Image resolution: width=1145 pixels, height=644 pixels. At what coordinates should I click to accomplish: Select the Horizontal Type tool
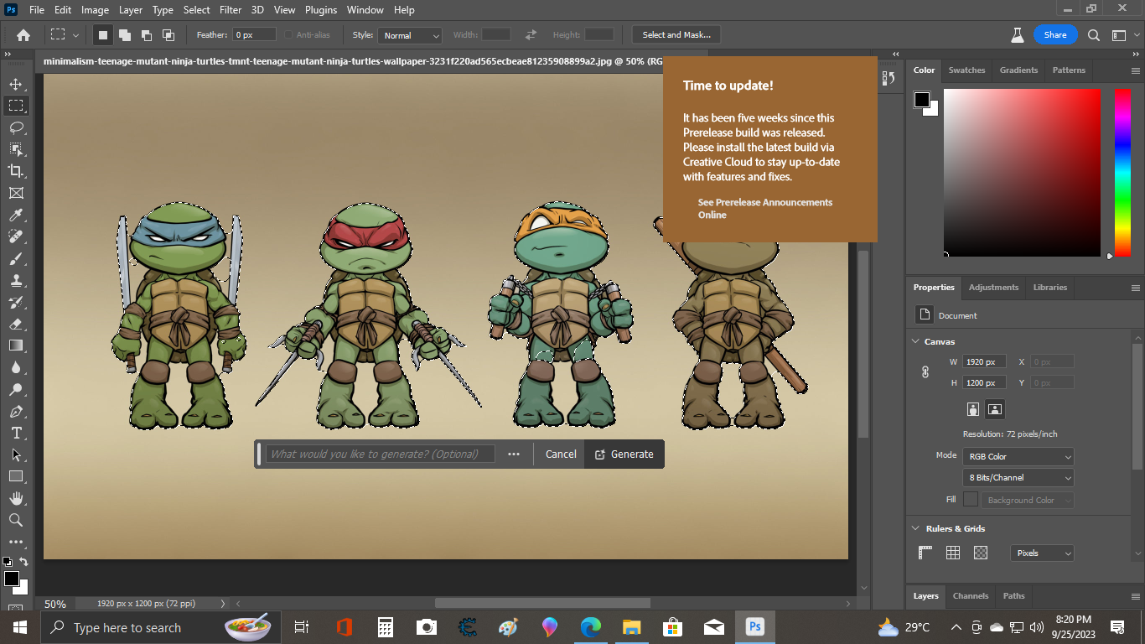click(16, 433)
